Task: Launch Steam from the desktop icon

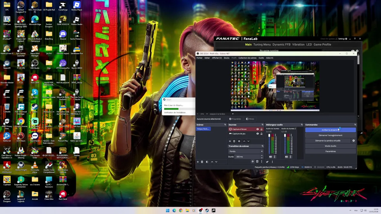Action: click(x=35, y=108)
